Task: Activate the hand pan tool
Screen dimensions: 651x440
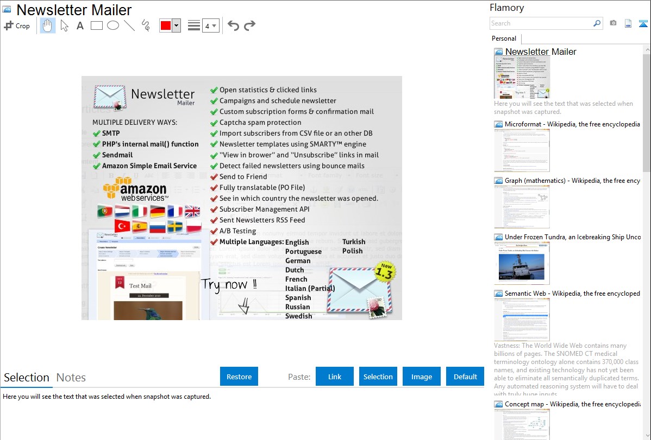Action: [x=47, y=25]
